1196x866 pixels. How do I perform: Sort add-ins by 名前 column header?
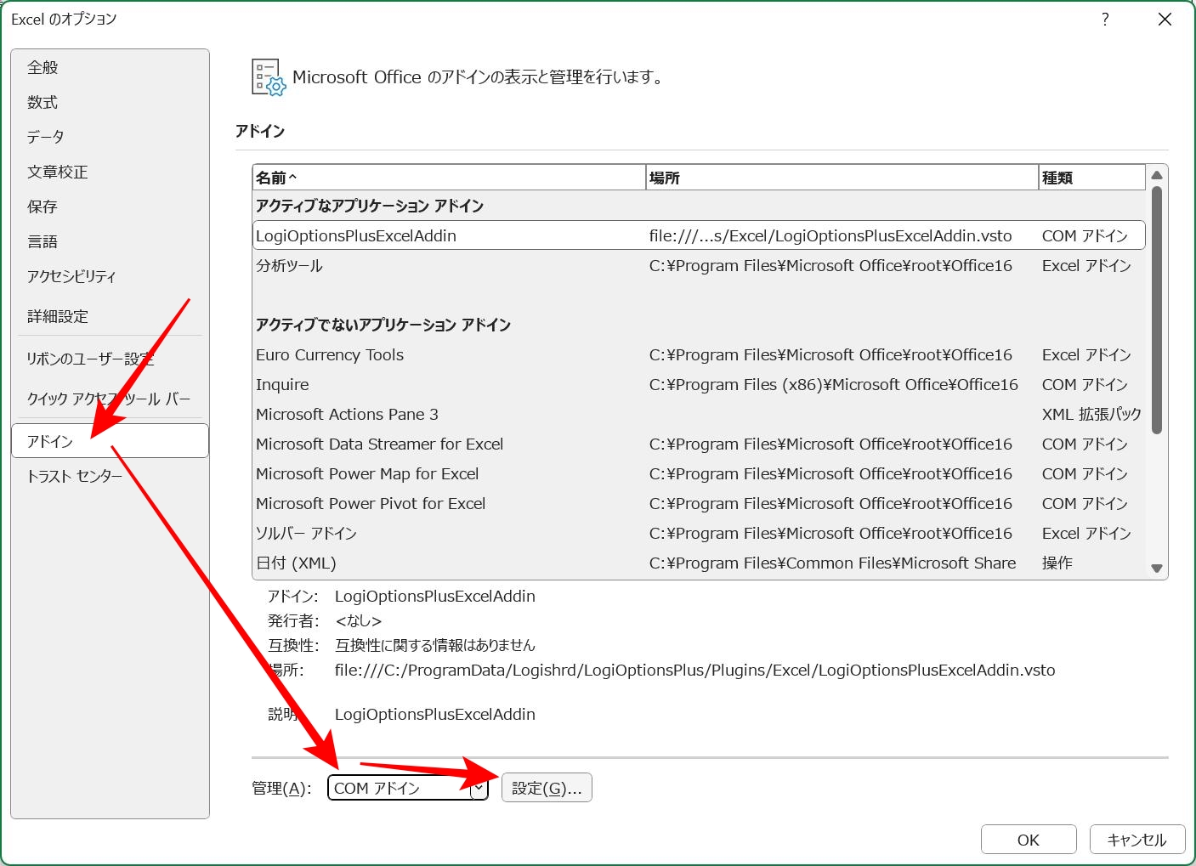point(449,178)
